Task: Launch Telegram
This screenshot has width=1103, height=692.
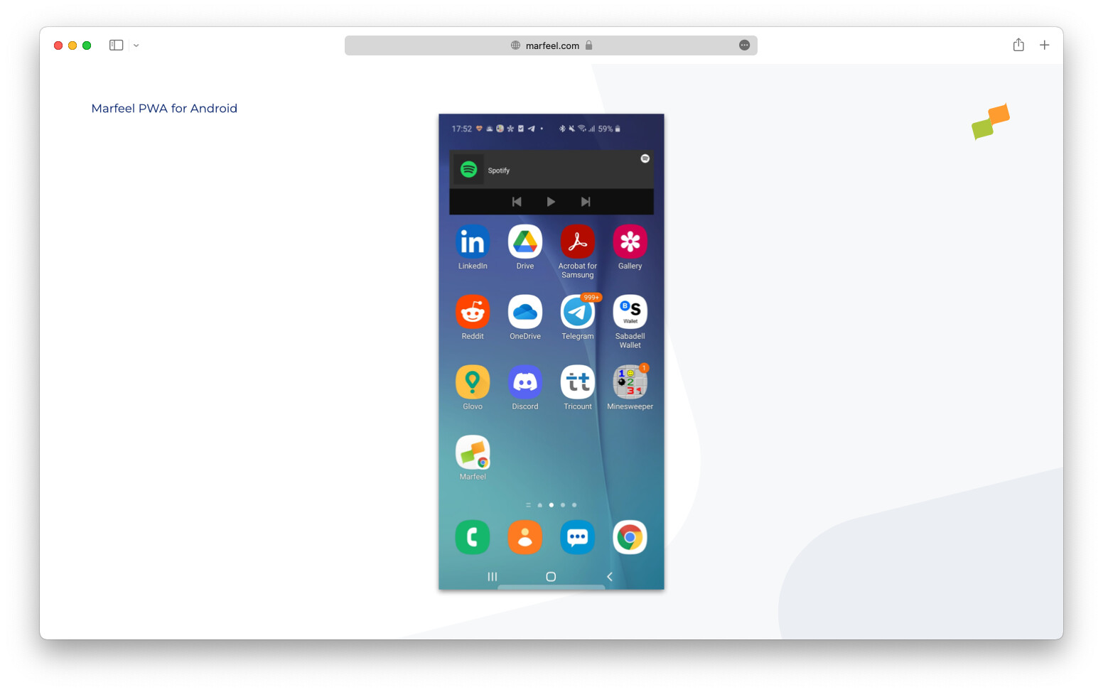Action: point(577,311)
